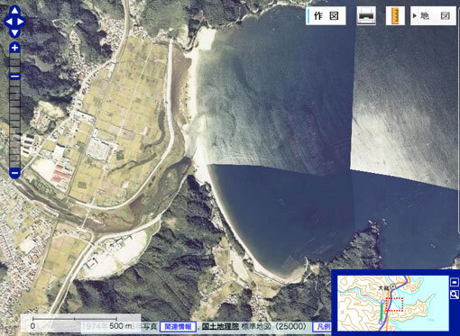
Task: Set zoom to the lowest slider segment
Action: [14, 164]
